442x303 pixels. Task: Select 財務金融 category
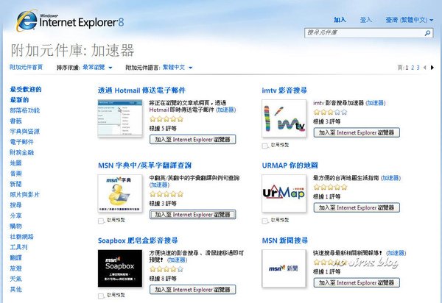pos(21,152)
